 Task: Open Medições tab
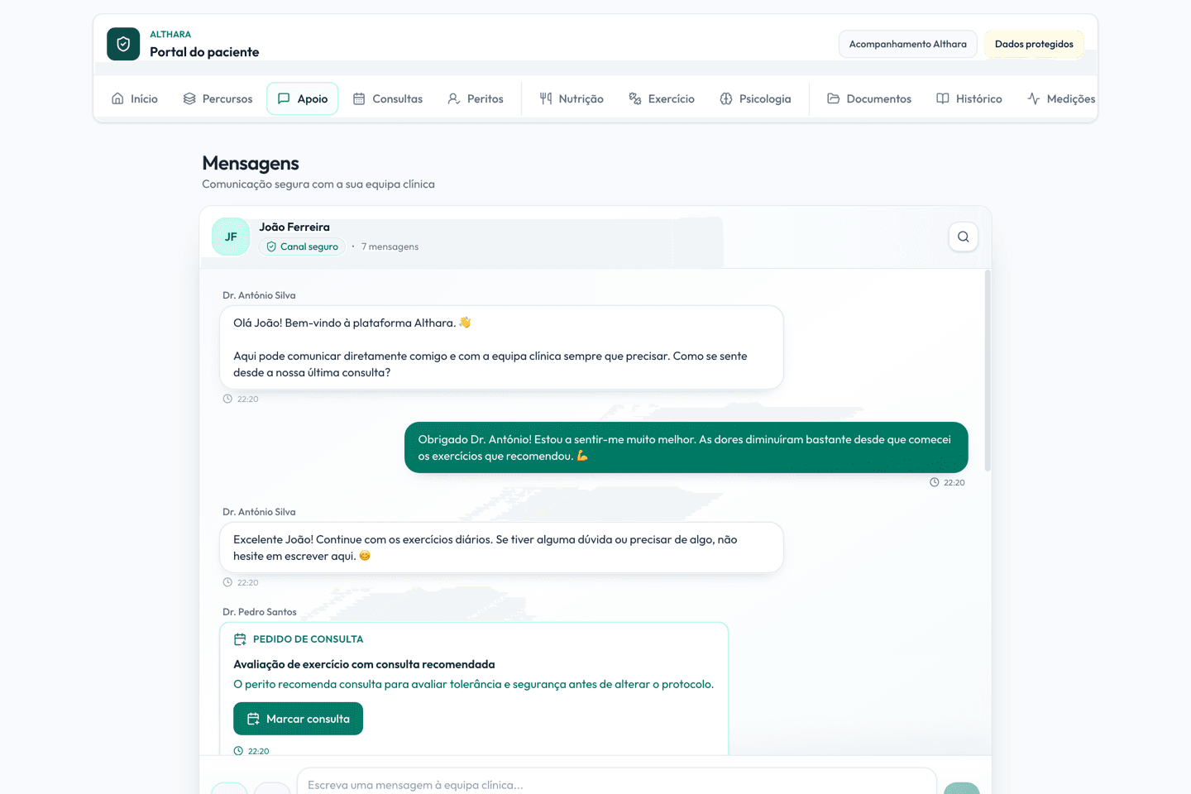point(1061,98)
